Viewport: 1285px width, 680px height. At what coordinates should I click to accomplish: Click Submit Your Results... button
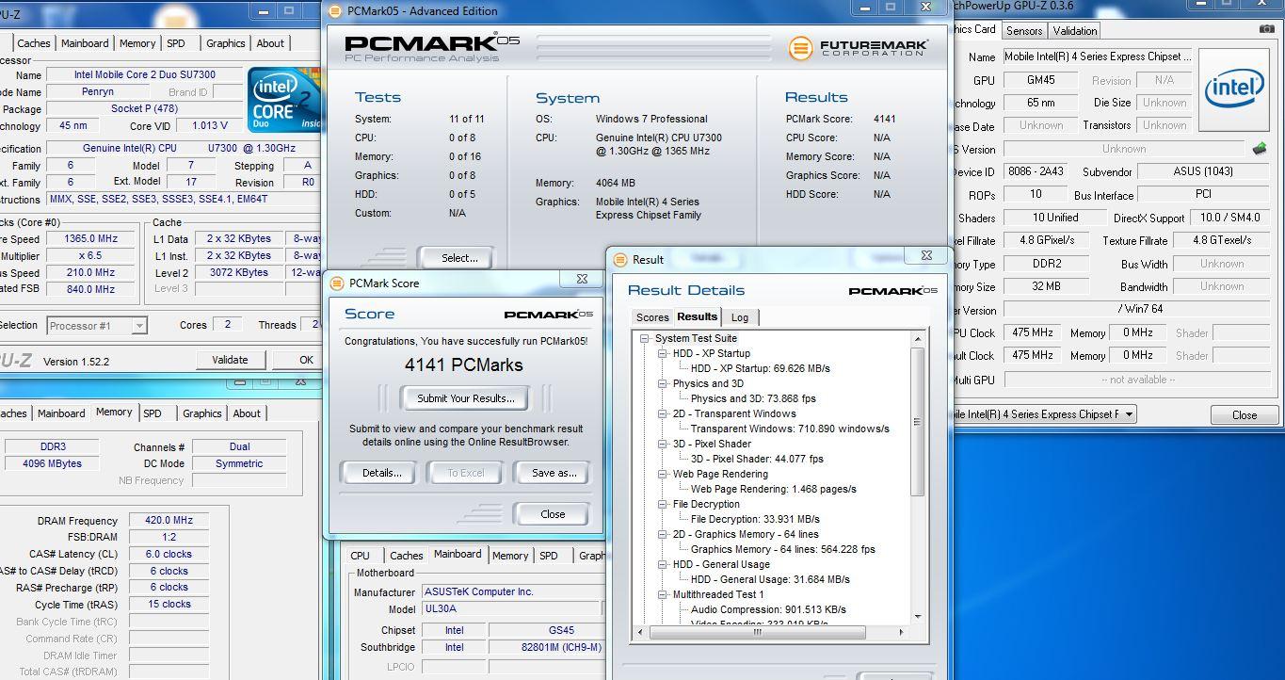tap(465, 398)
